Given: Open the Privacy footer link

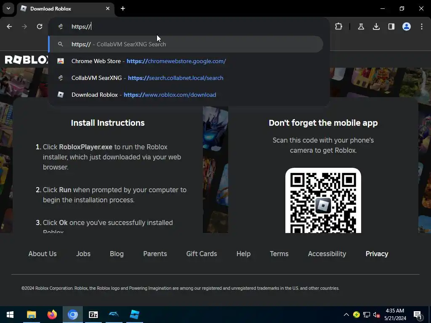Looking at the screenshot, I should tap(377, 254).
